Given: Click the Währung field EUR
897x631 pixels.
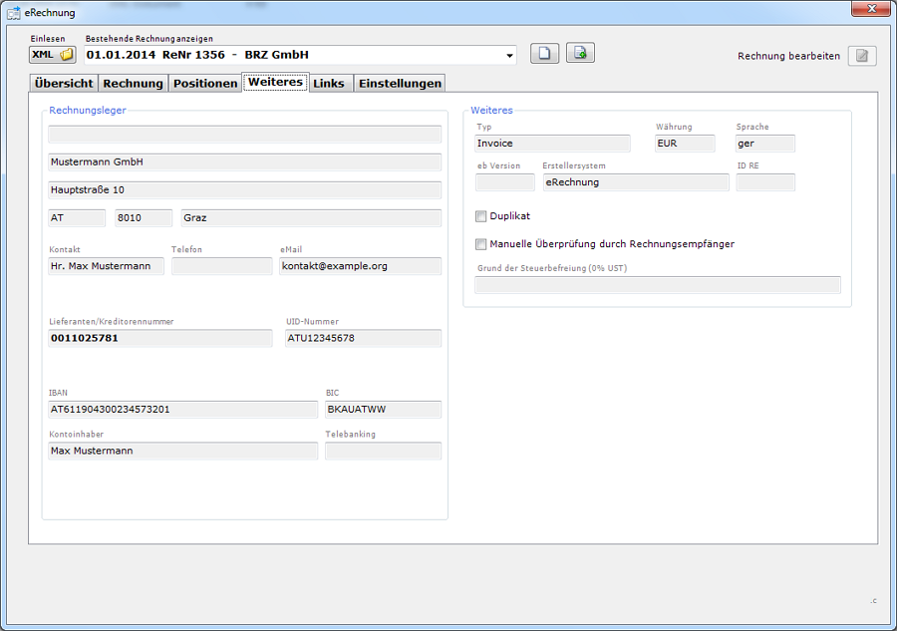Looking at the screenshot, I should [x=685, y=144].
